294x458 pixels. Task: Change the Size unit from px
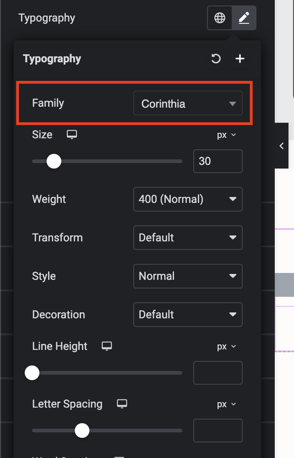[x=226, y=135]
